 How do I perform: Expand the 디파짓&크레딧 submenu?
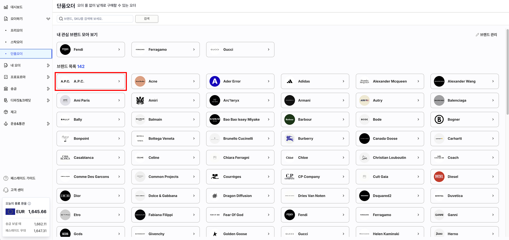pos(48,100)
